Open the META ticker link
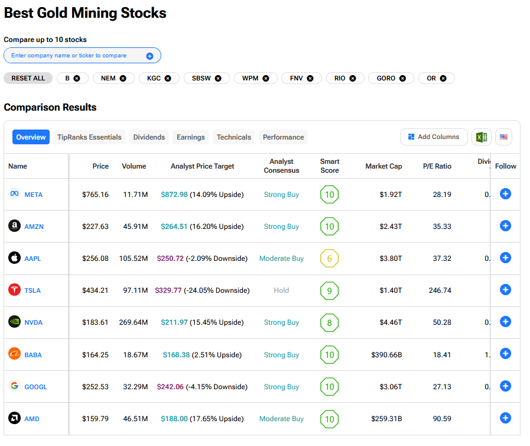Screen dimensions: 530x446 pos(34,195)
